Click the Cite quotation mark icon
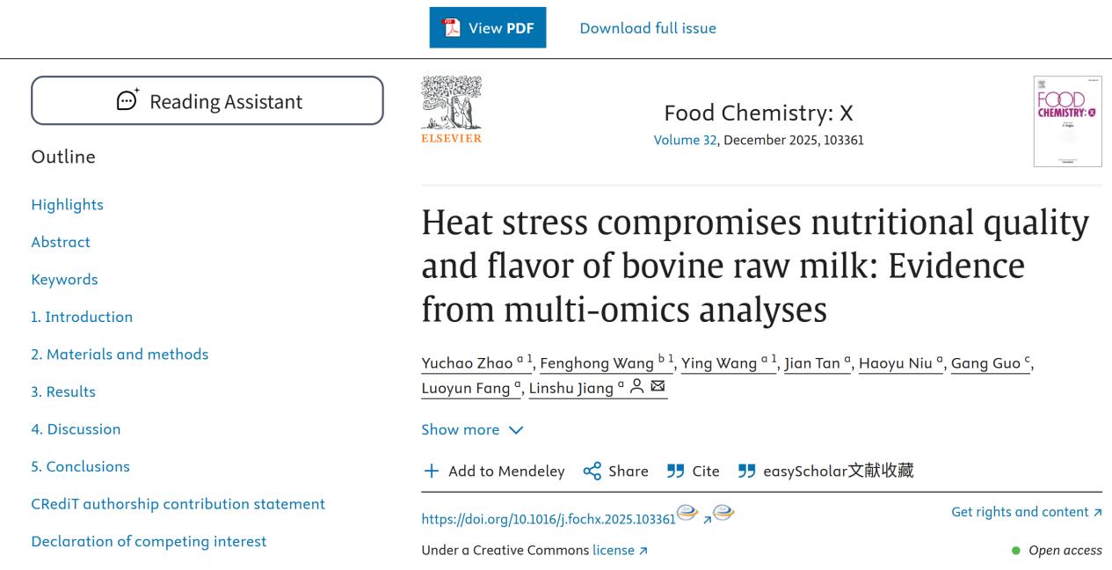This screenshot has height=570, width=1112. click(x=675, y=471)
